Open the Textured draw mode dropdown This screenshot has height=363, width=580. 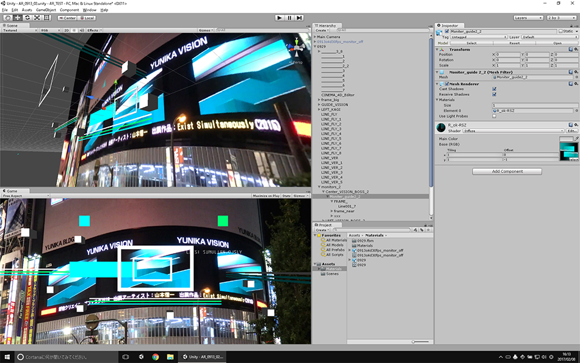point(20,31)
